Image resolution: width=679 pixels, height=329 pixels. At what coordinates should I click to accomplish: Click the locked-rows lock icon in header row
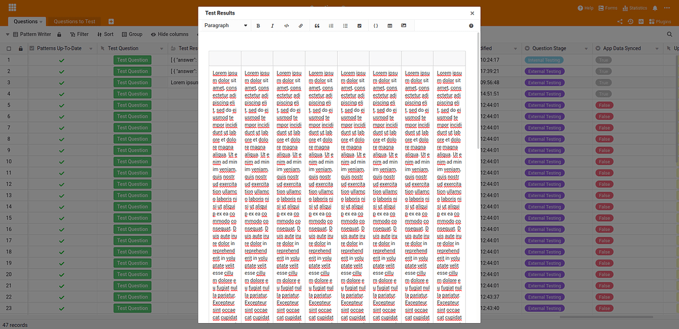coord(21,49)
